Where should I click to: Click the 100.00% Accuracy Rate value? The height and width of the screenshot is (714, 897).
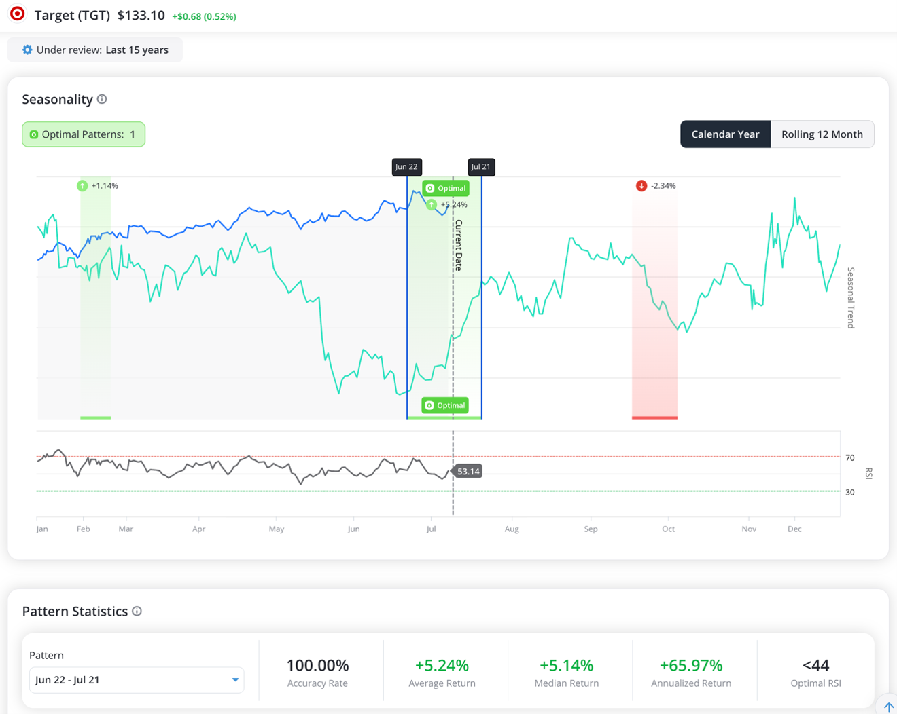pyautogui.click(x=317, y=665)
